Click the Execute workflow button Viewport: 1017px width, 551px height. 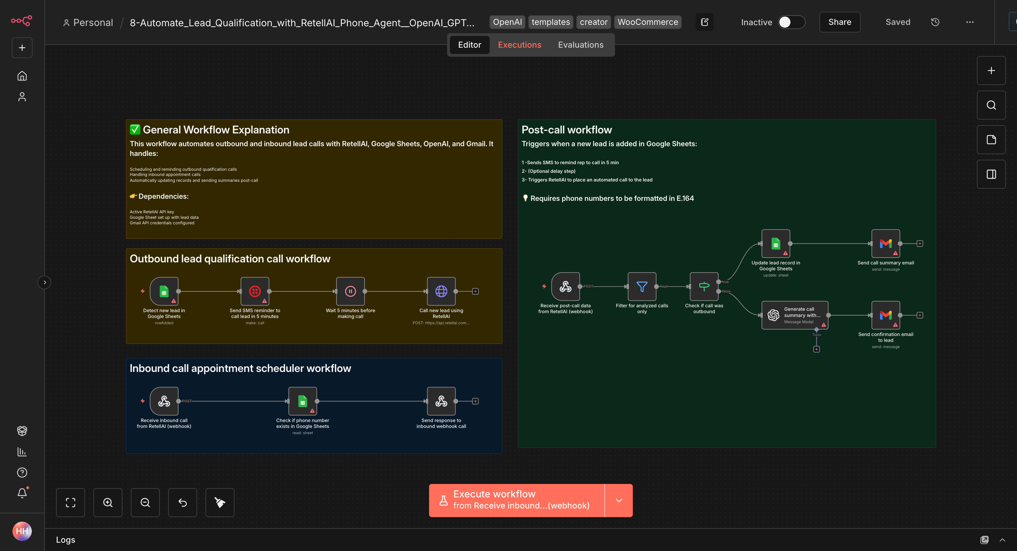pyautogui.click(x=516, y=500)
